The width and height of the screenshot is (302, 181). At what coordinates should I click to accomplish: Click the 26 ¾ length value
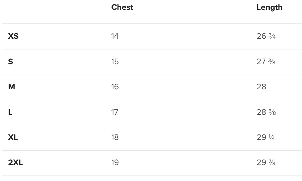pos(266,36)
